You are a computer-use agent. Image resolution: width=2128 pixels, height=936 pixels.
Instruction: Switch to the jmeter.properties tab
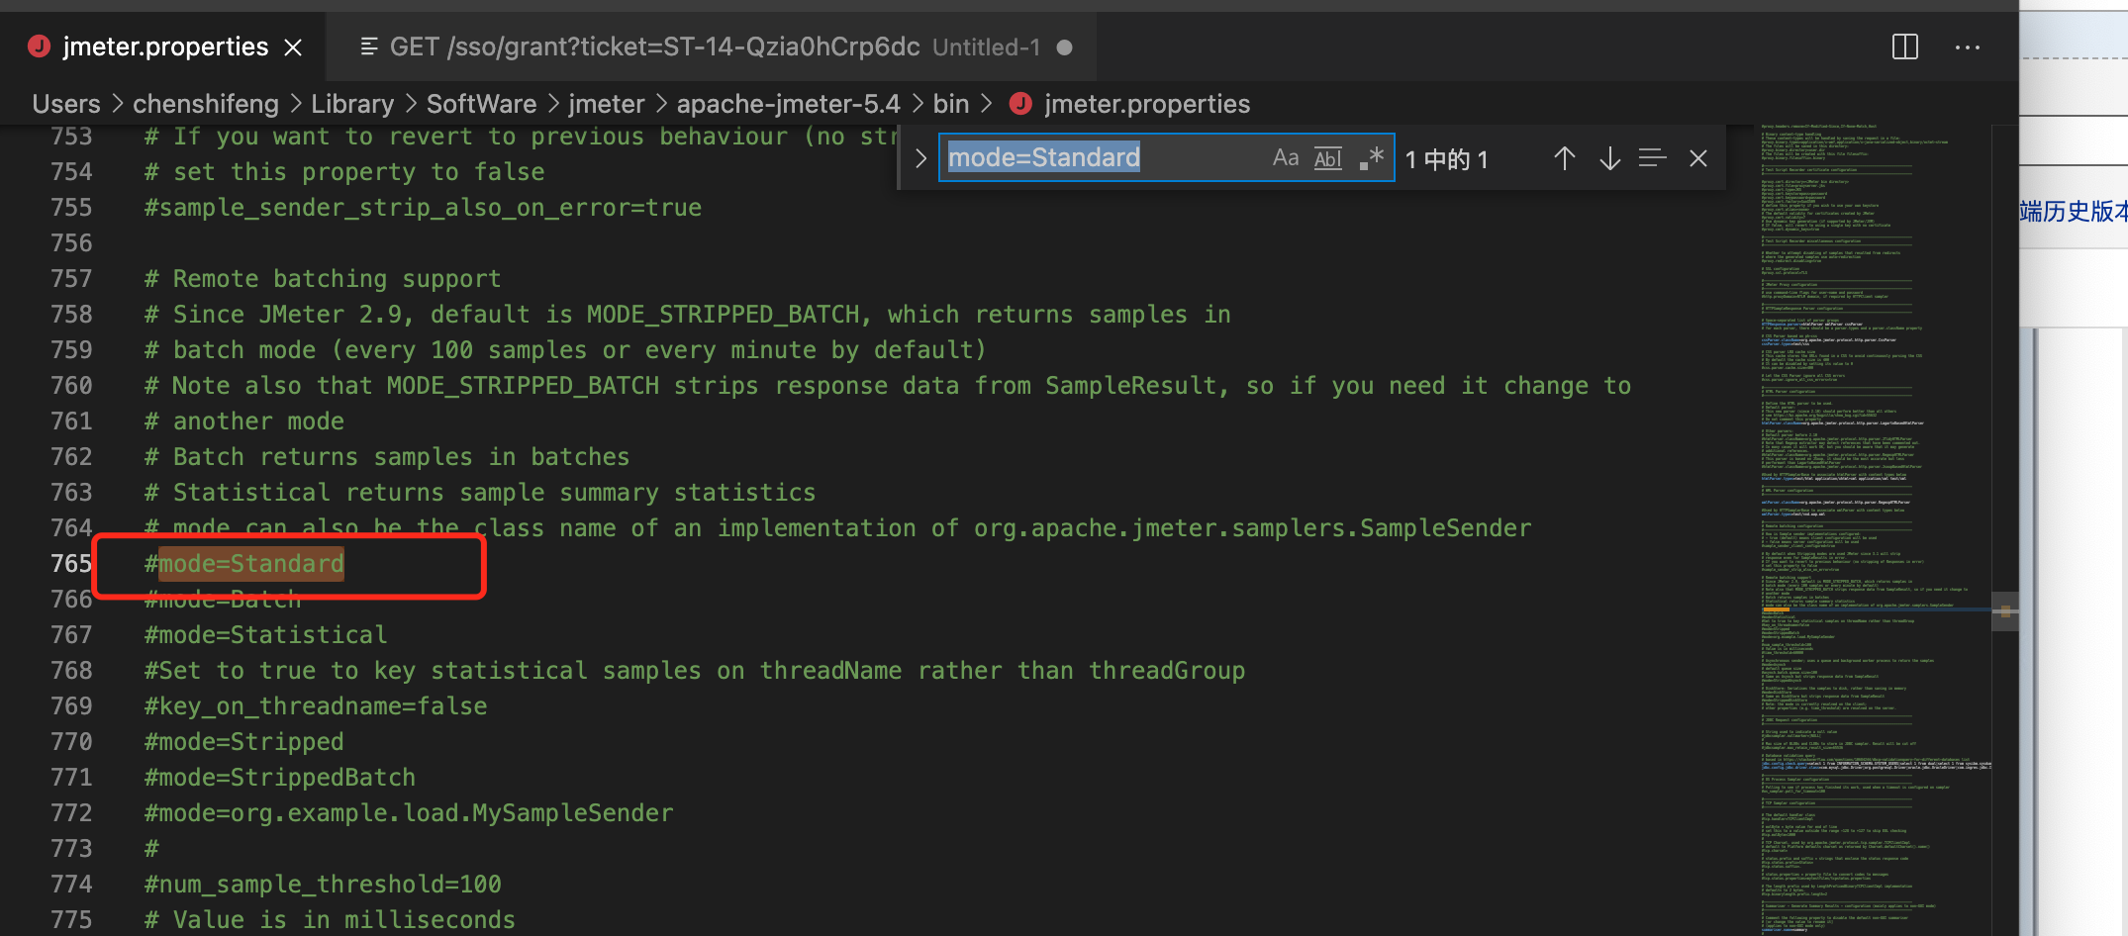coord(164,47)
